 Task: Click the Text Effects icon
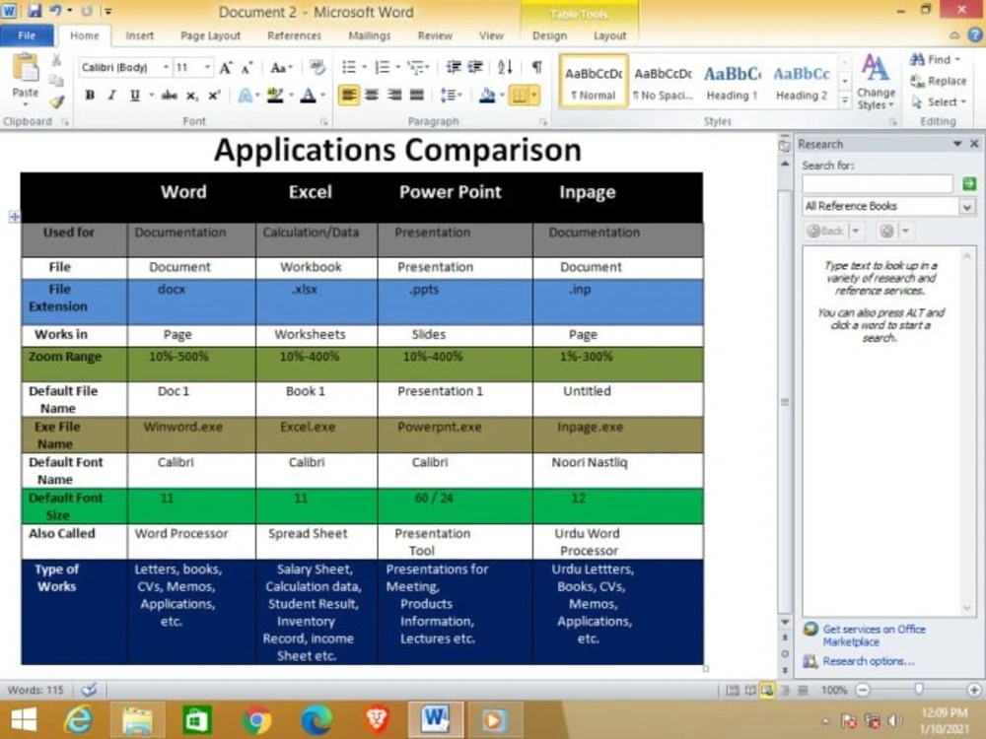245,96
